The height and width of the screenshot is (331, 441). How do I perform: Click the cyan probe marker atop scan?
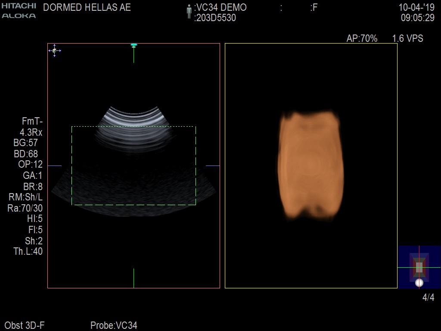pyautogui.click(x=134, y=45)
